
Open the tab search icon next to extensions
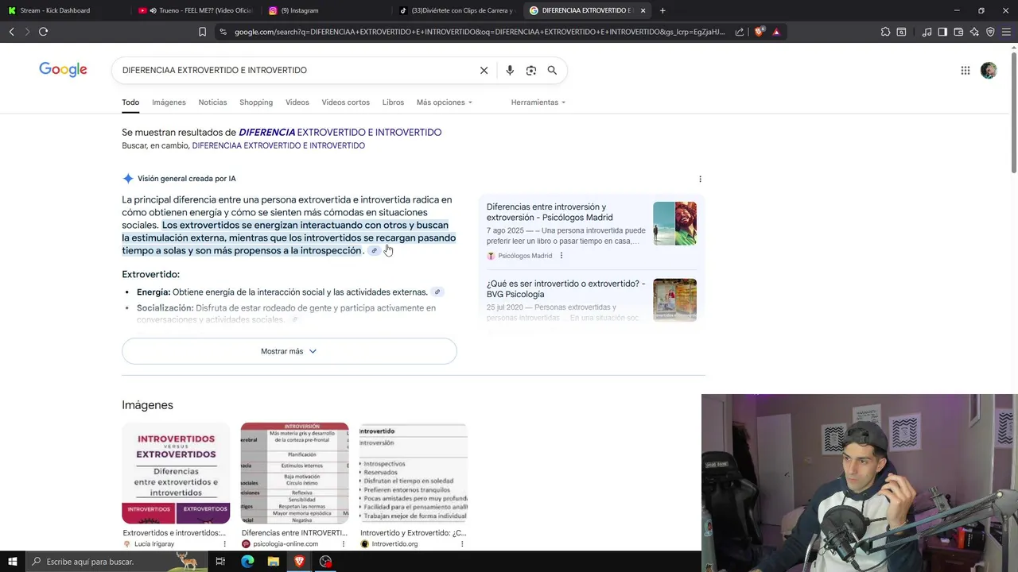[x=901, y=32]
